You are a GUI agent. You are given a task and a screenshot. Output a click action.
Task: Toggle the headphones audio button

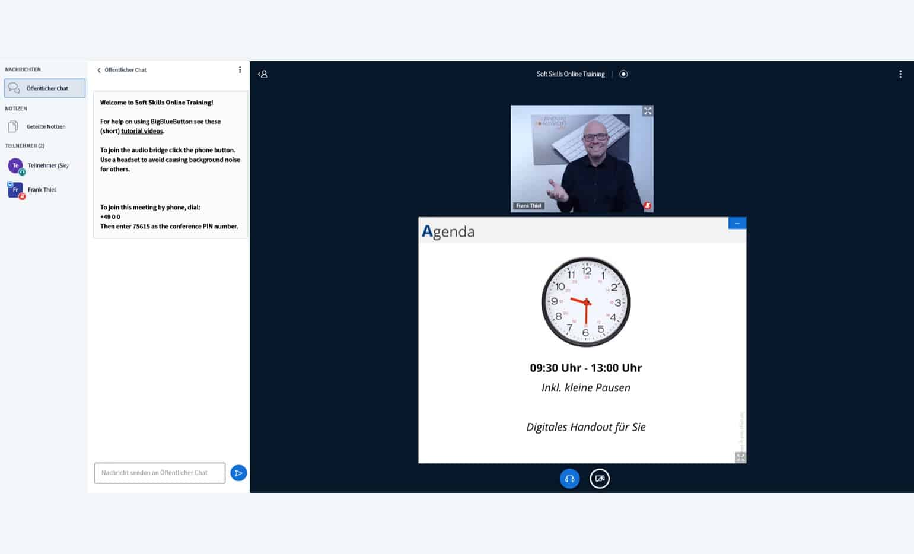[569, 479]
